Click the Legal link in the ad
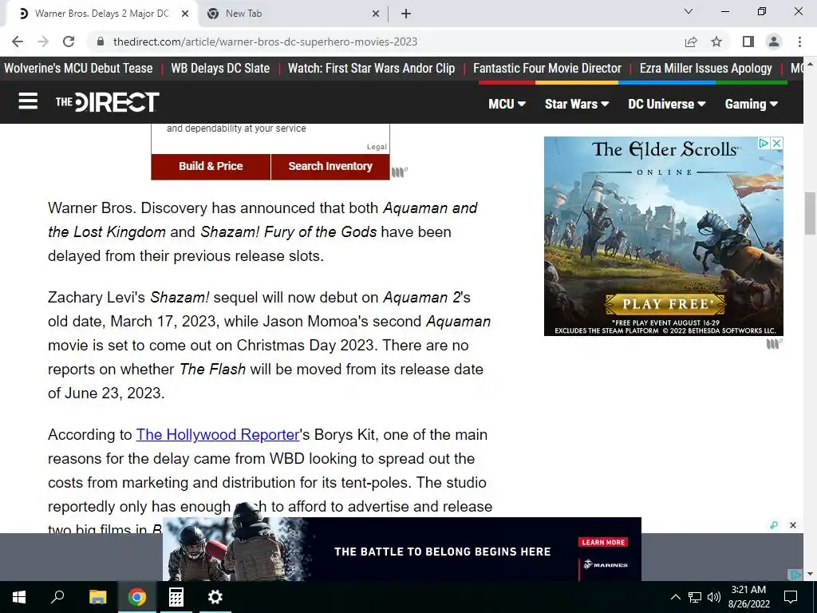The image size is (817, 613). click(x=377, y=147)
